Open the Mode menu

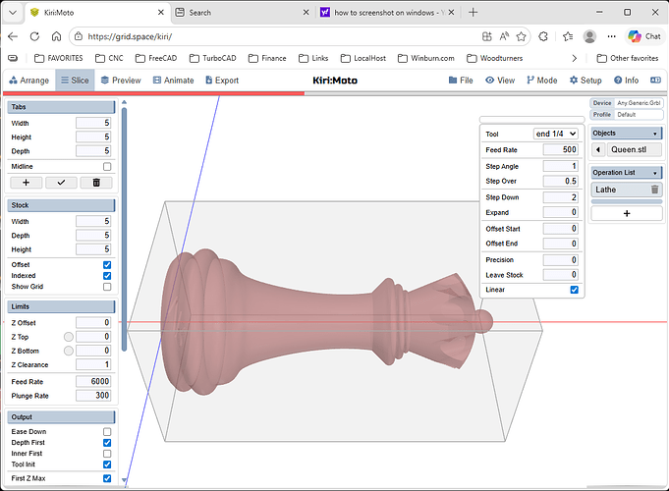click(x=542, y=81)
